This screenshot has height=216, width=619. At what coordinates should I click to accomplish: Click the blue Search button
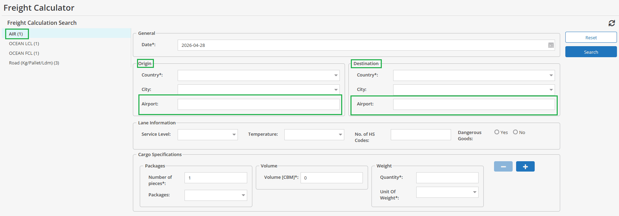[x=591, y=52]
